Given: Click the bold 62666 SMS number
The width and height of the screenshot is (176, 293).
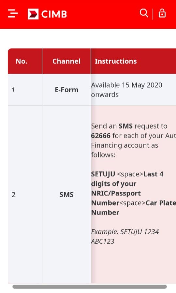Looking at the screenshot, I should (x=101, y=136).
